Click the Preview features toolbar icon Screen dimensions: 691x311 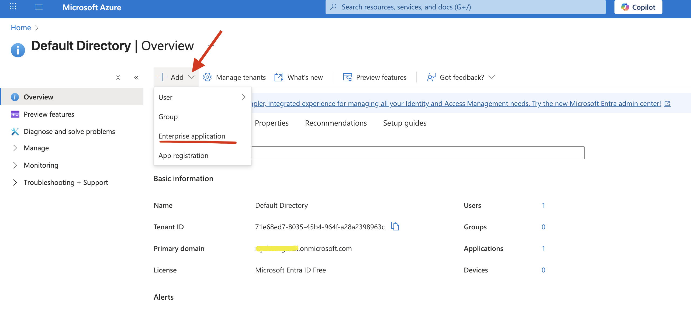pos(347,77)
